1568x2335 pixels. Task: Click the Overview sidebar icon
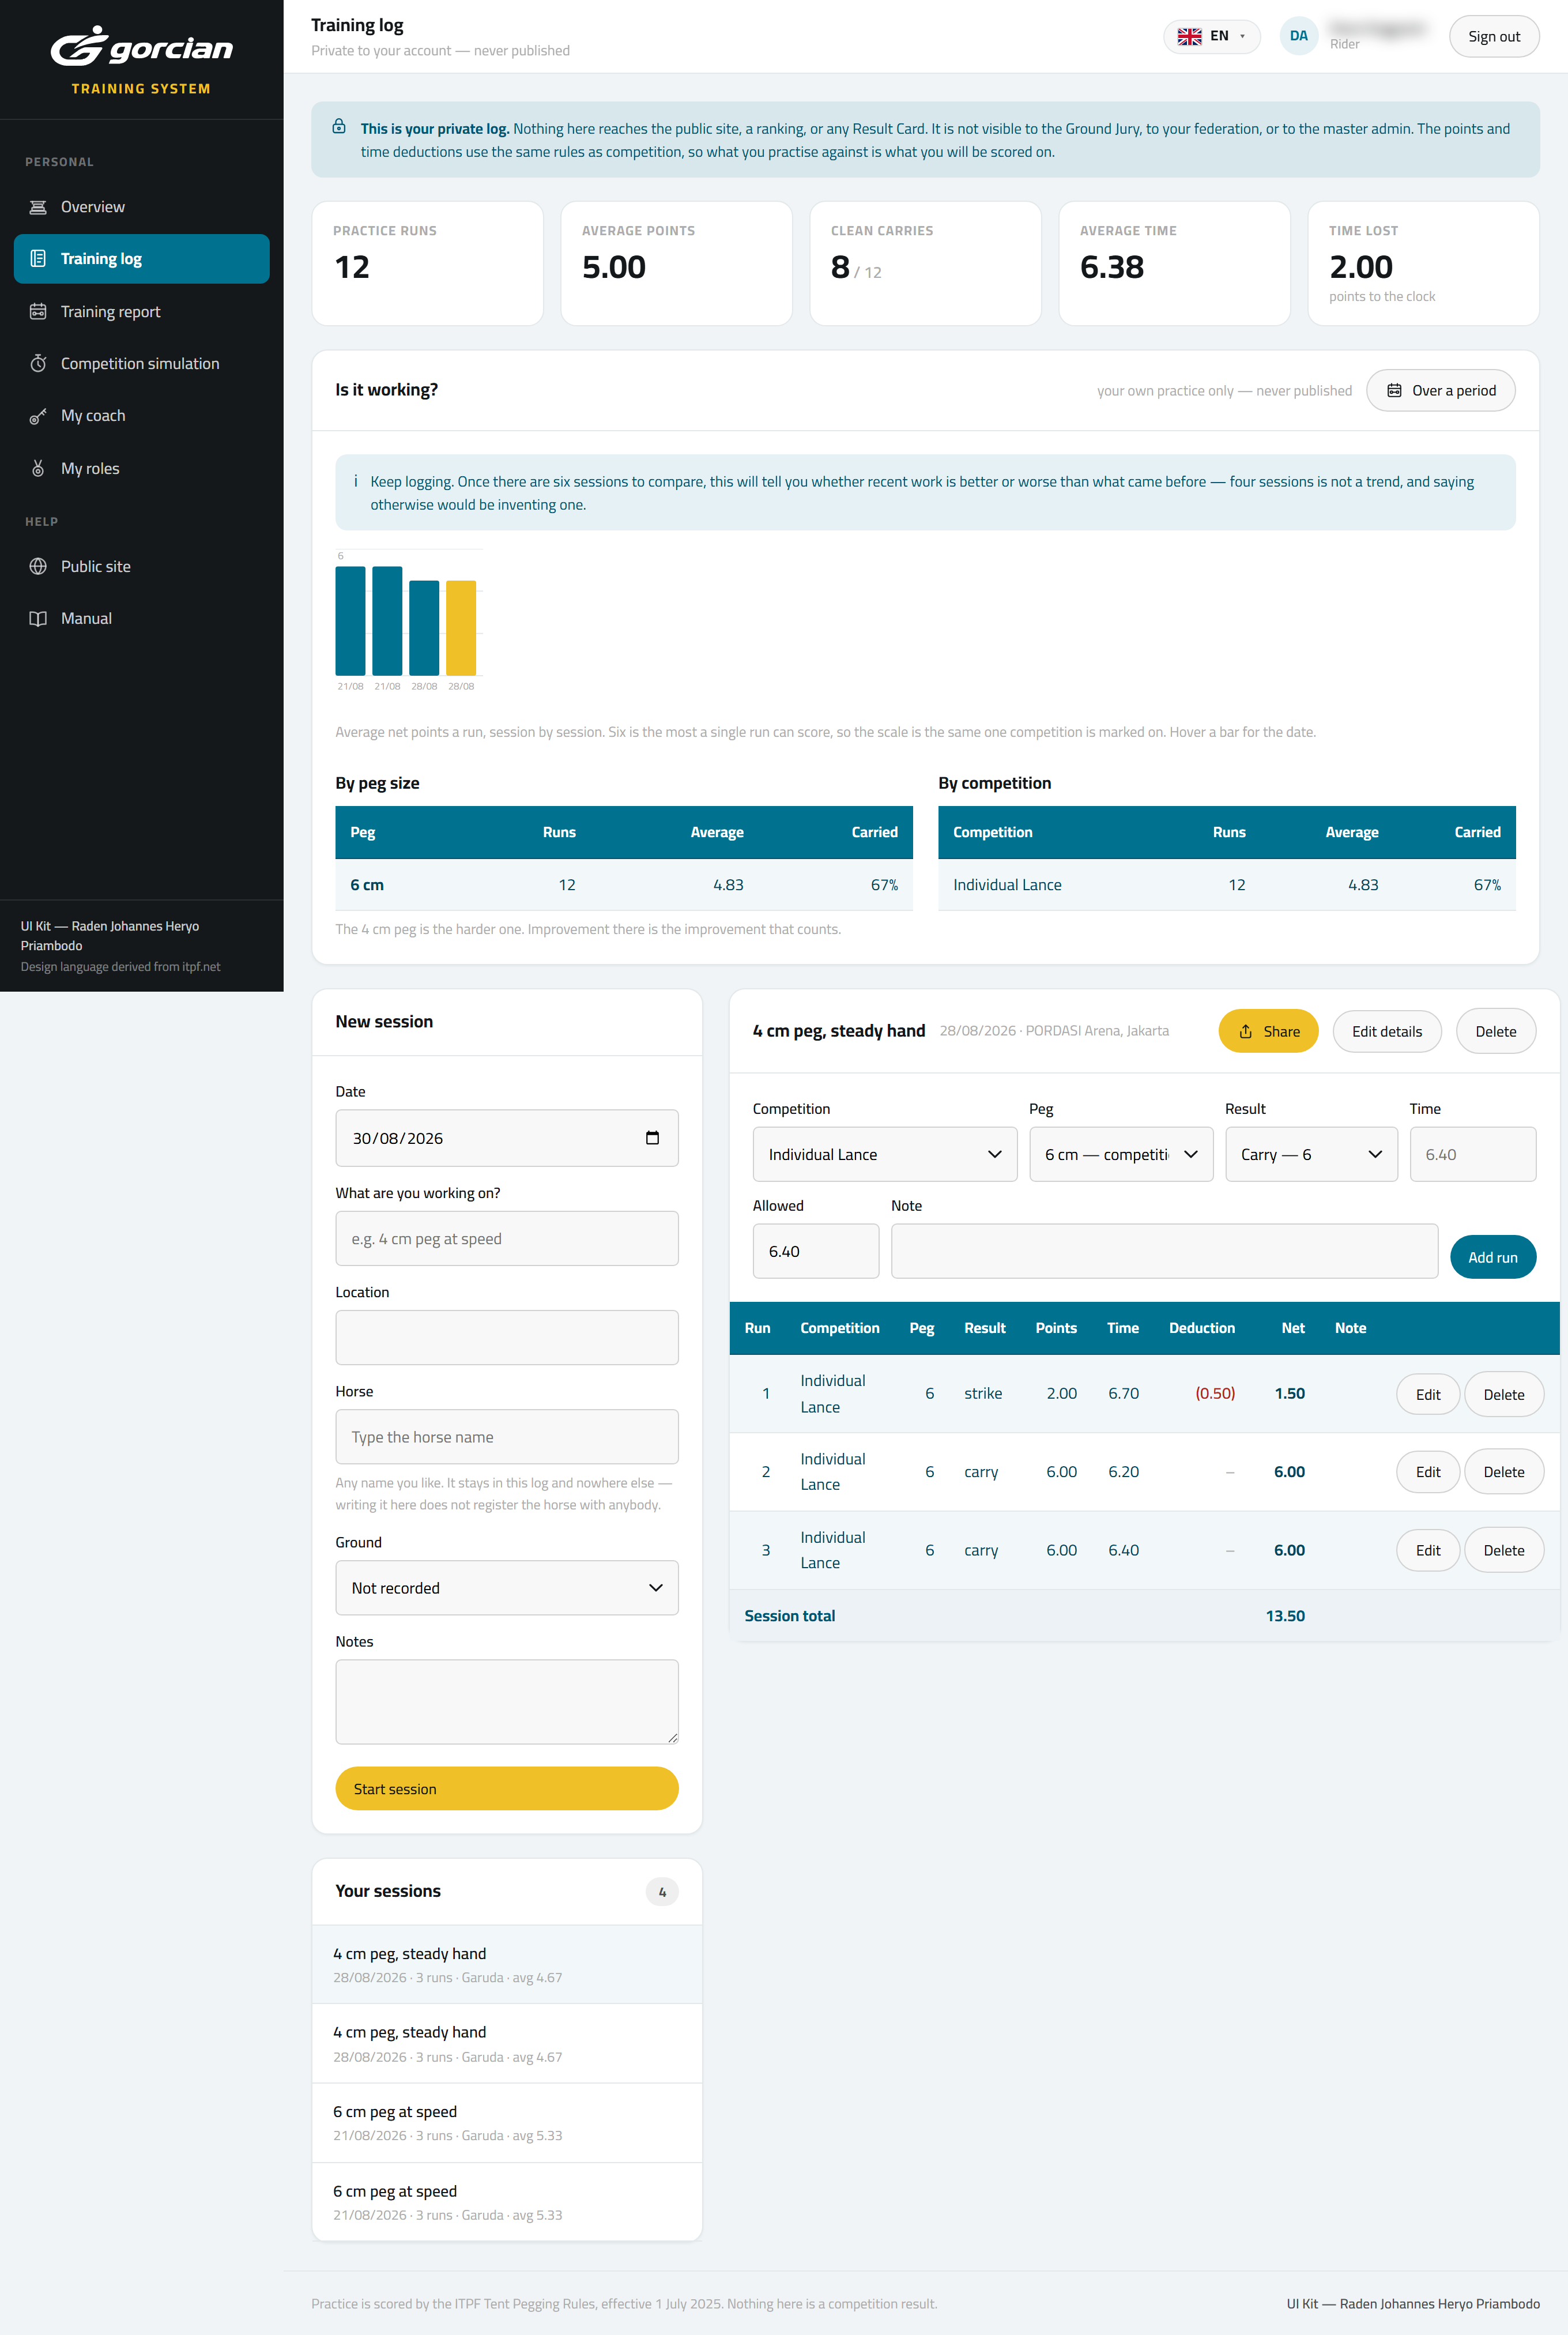tap(38, 207)
